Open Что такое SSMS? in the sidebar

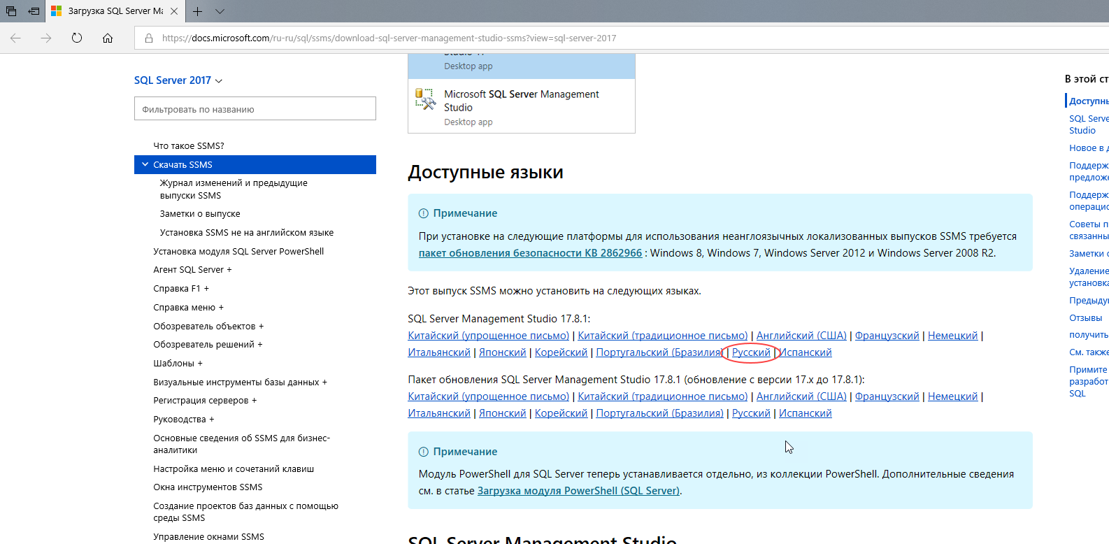pyautogui.click(x=189, y=145)
